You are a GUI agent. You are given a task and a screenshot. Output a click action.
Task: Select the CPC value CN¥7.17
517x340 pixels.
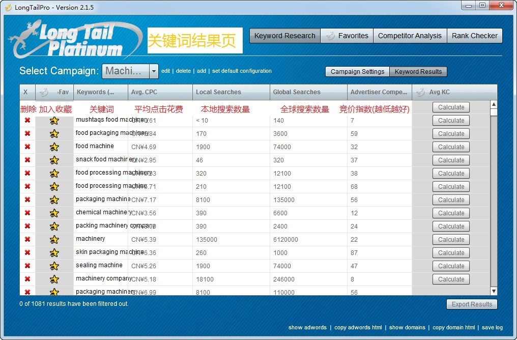point(144,200)
